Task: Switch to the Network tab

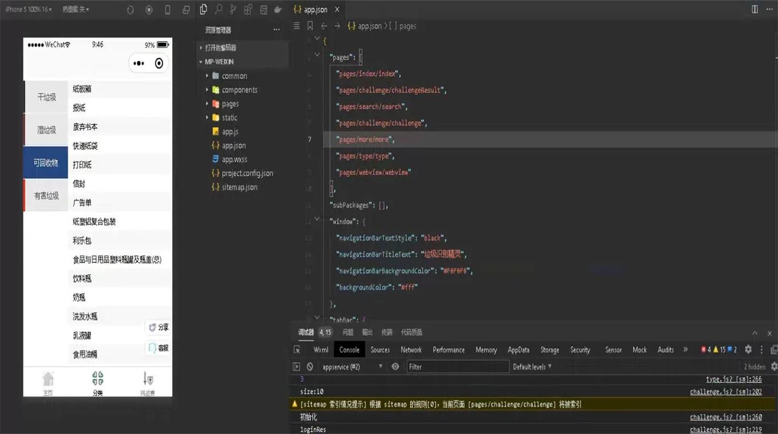Action: click(411, 349)
